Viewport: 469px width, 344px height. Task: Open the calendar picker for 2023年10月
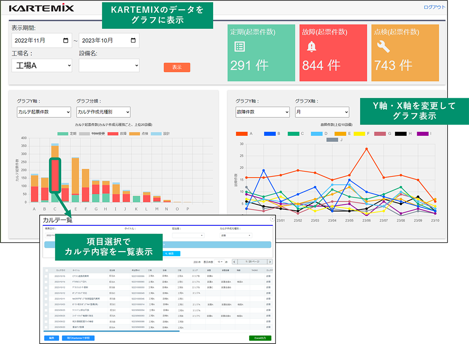(134, 40)
